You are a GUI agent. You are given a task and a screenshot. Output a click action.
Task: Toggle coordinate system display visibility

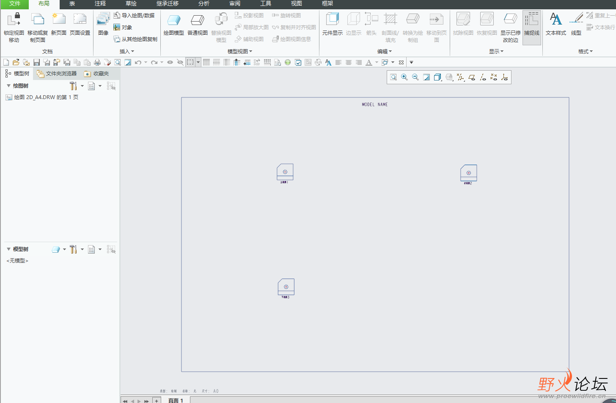504,77
